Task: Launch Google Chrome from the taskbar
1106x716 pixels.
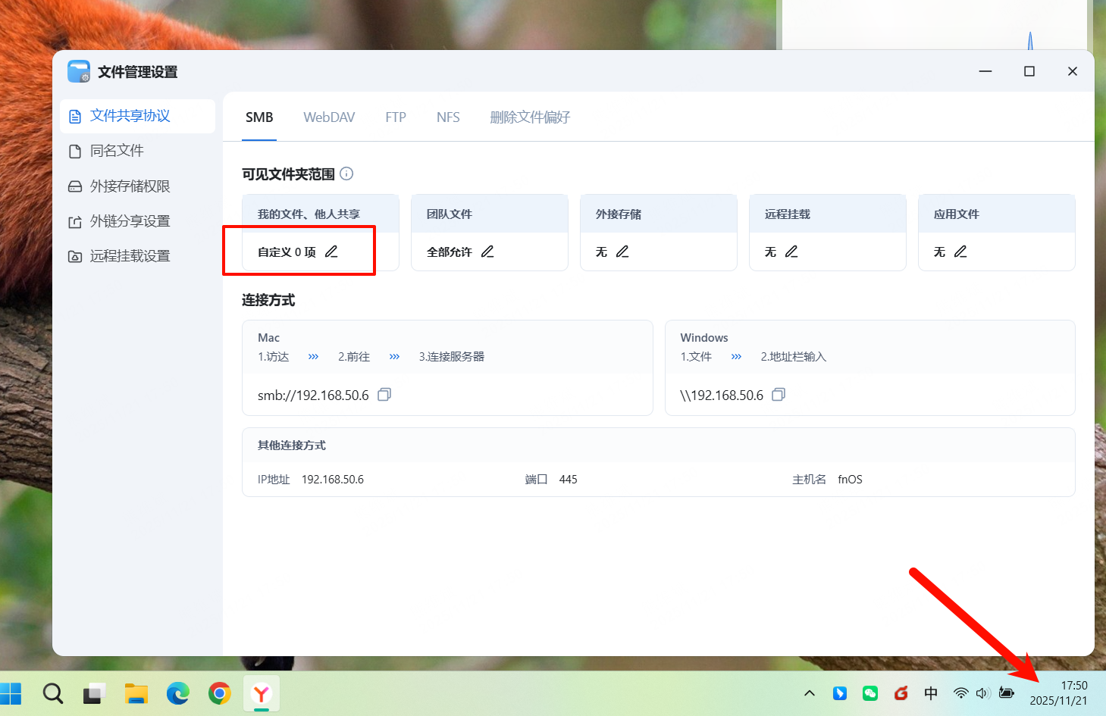Action: click(x=220, y=693)
